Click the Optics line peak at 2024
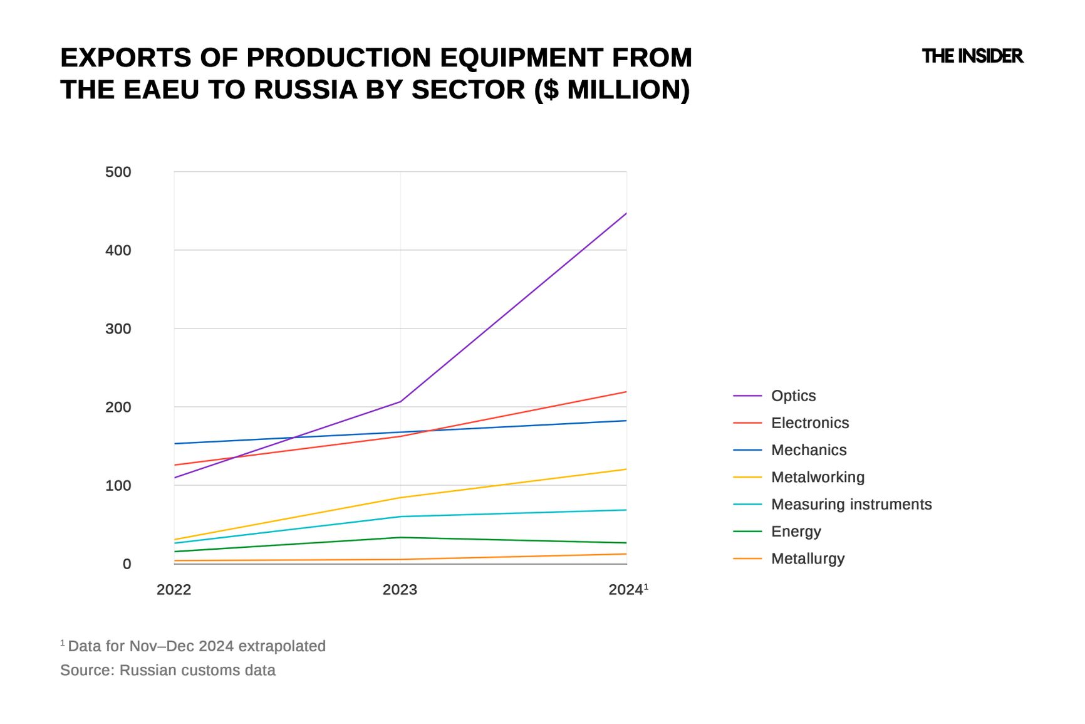This screenshot has width=1085, height=724. [626, 214]
